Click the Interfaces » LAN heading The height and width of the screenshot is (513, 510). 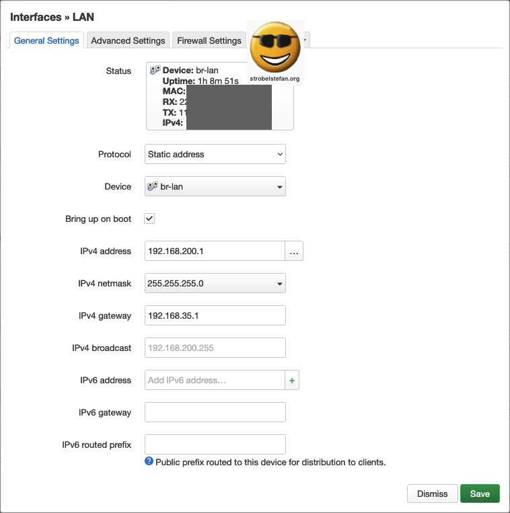click(52, 17)
